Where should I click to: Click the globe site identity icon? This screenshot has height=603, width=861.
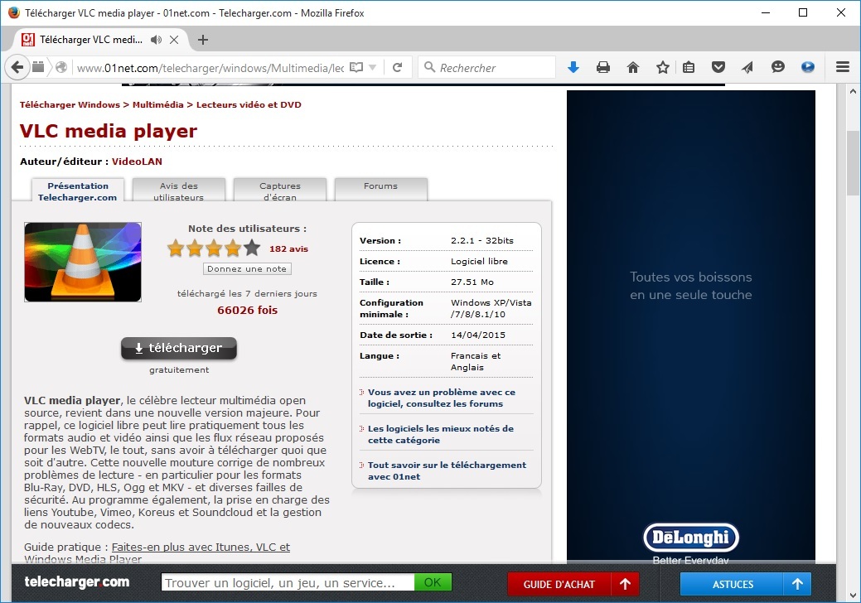pyautogui.click(x=61, y=67)
